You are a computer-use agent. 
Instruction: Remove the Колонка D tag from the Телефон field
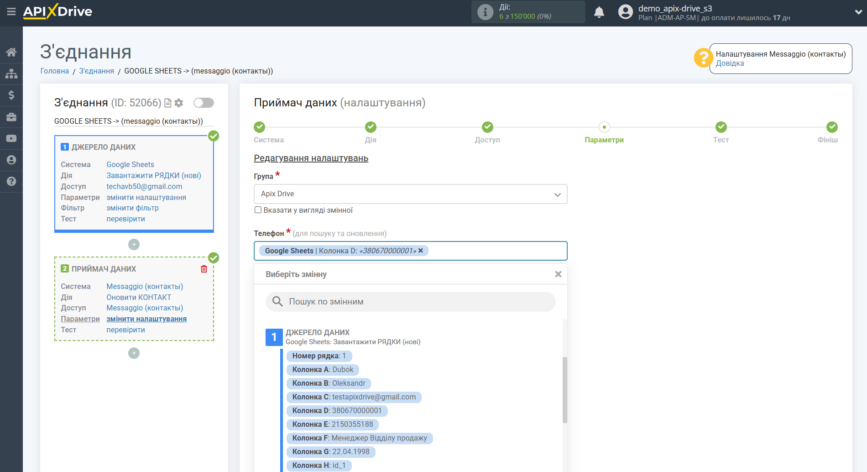click(421, 251)
